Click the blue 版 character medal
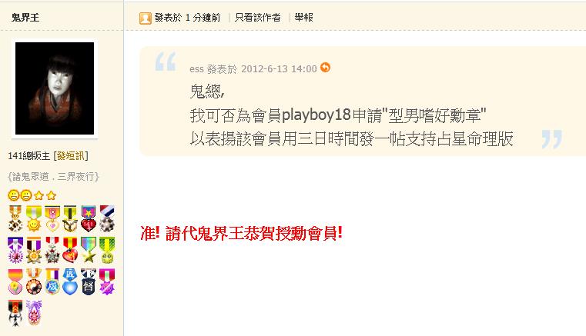The width and height of the screenshot is (586, 336). pos(52,281)
